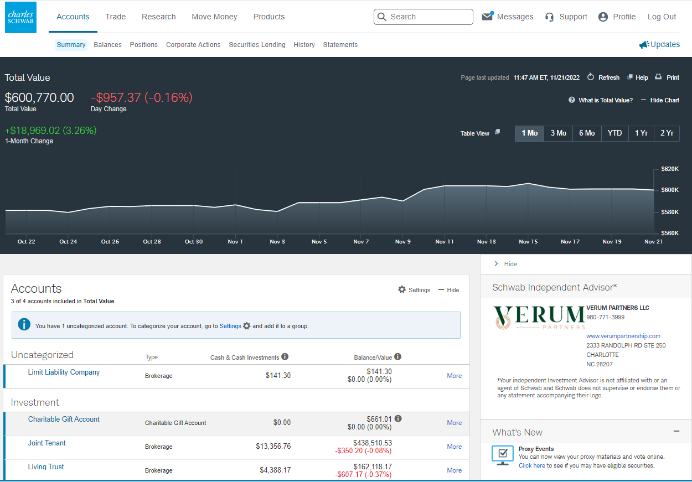
Task: Click More for Living Trust account
Action: [454, 470]
